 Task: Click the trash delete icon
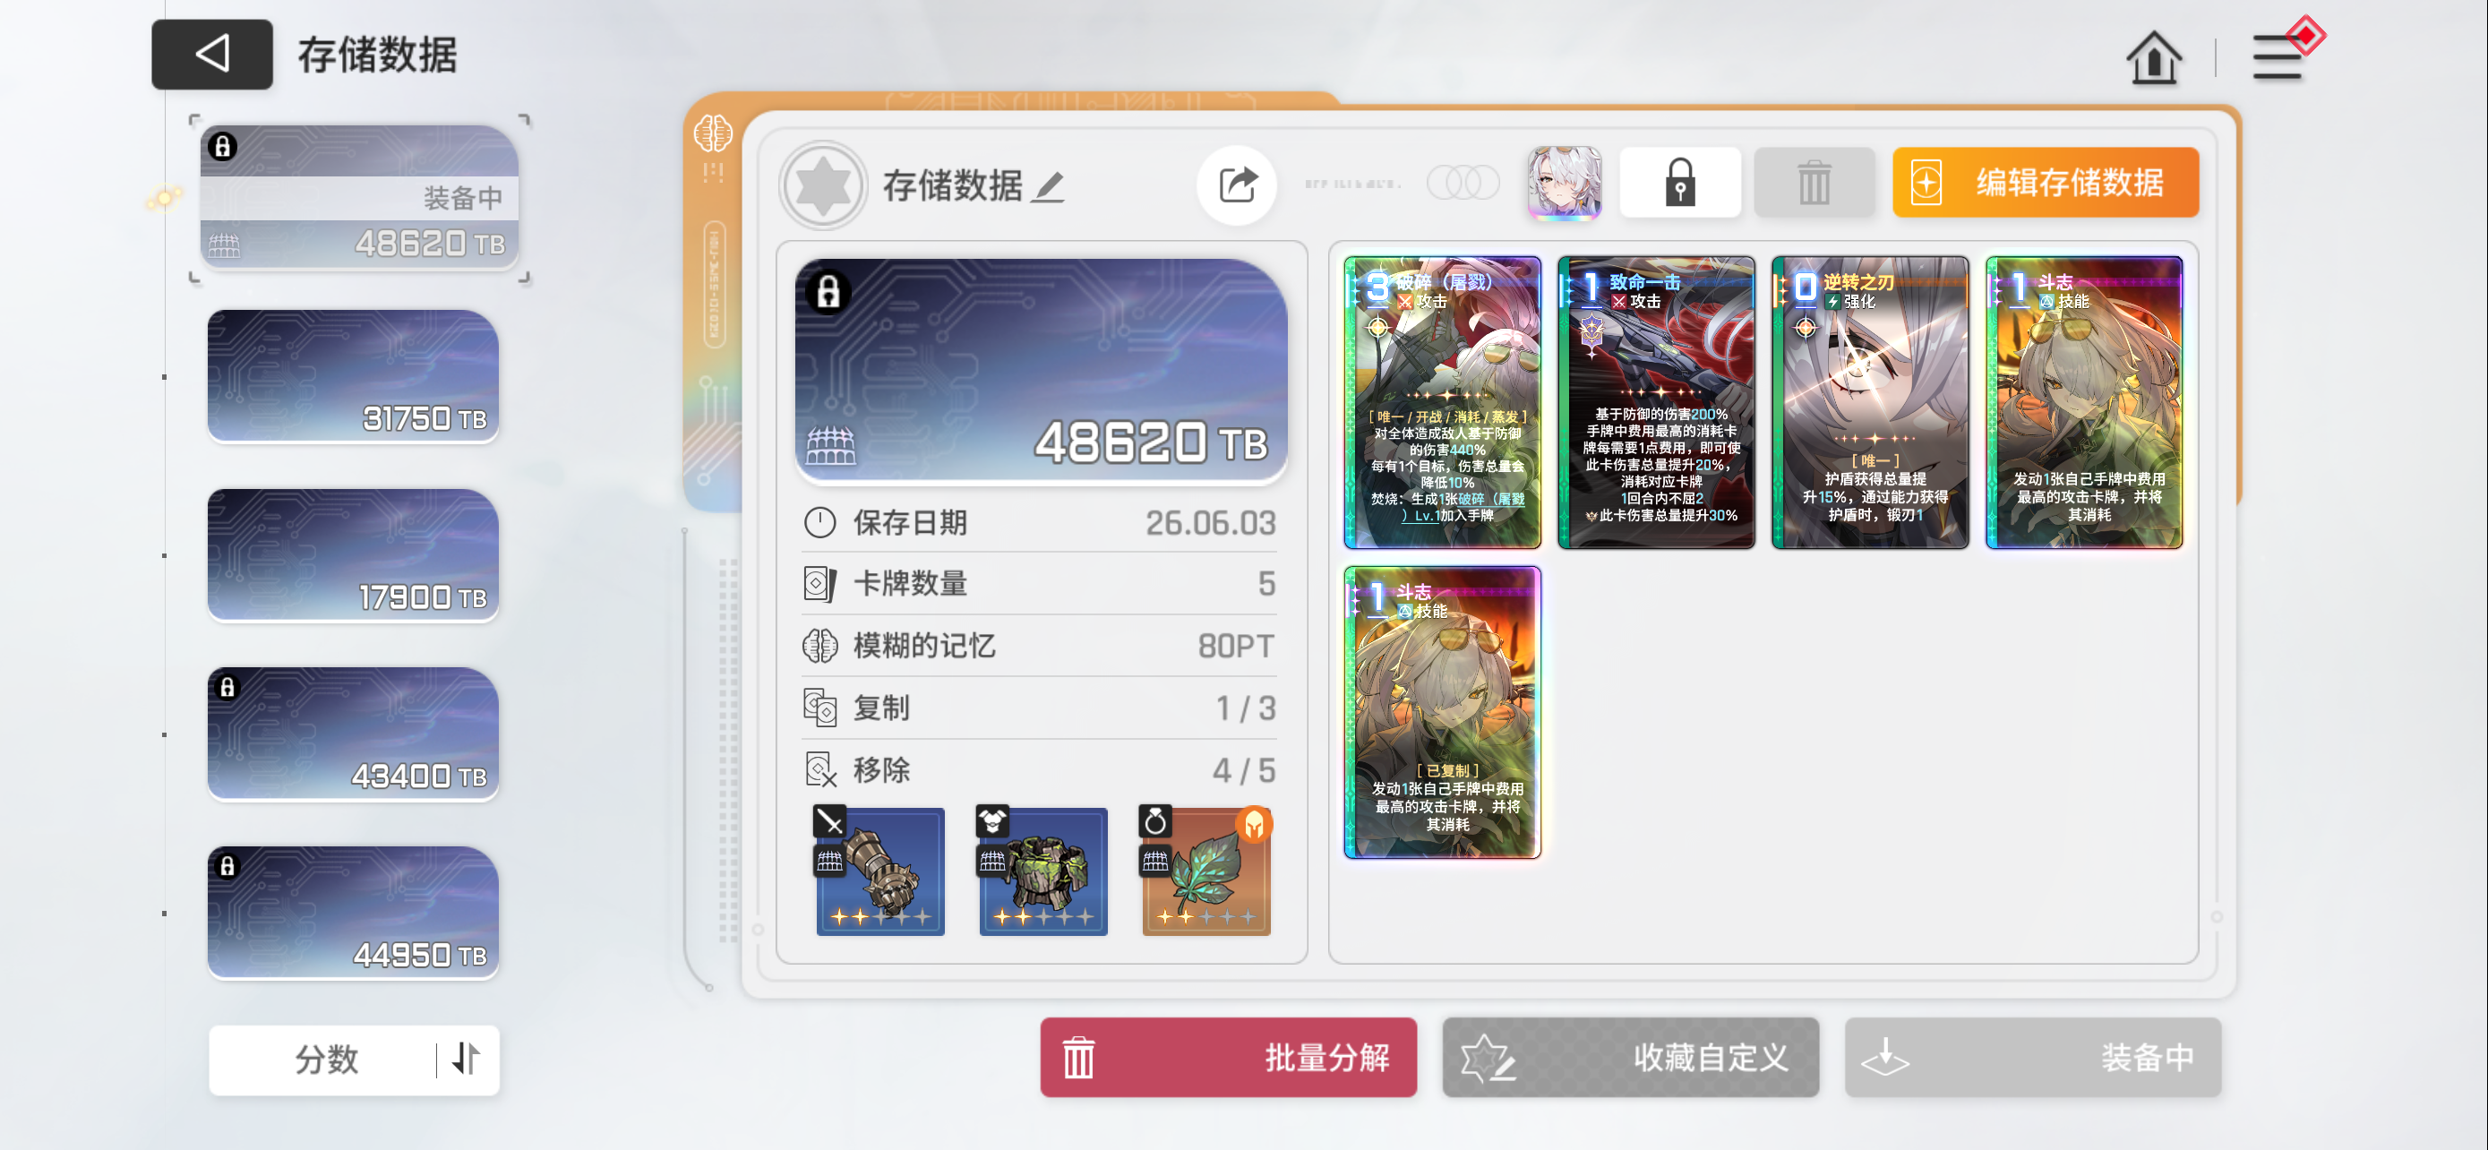tap(1814, 183)
